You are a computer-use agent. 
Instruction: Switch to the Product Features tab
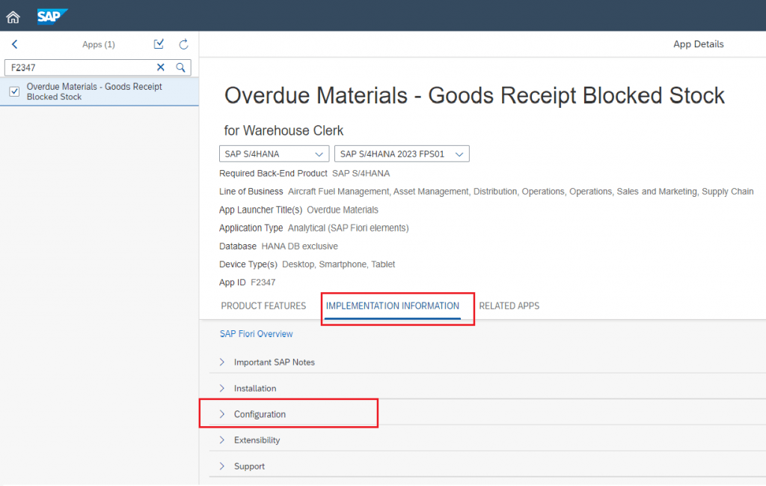pyautogui.click(x=263, y=306)
